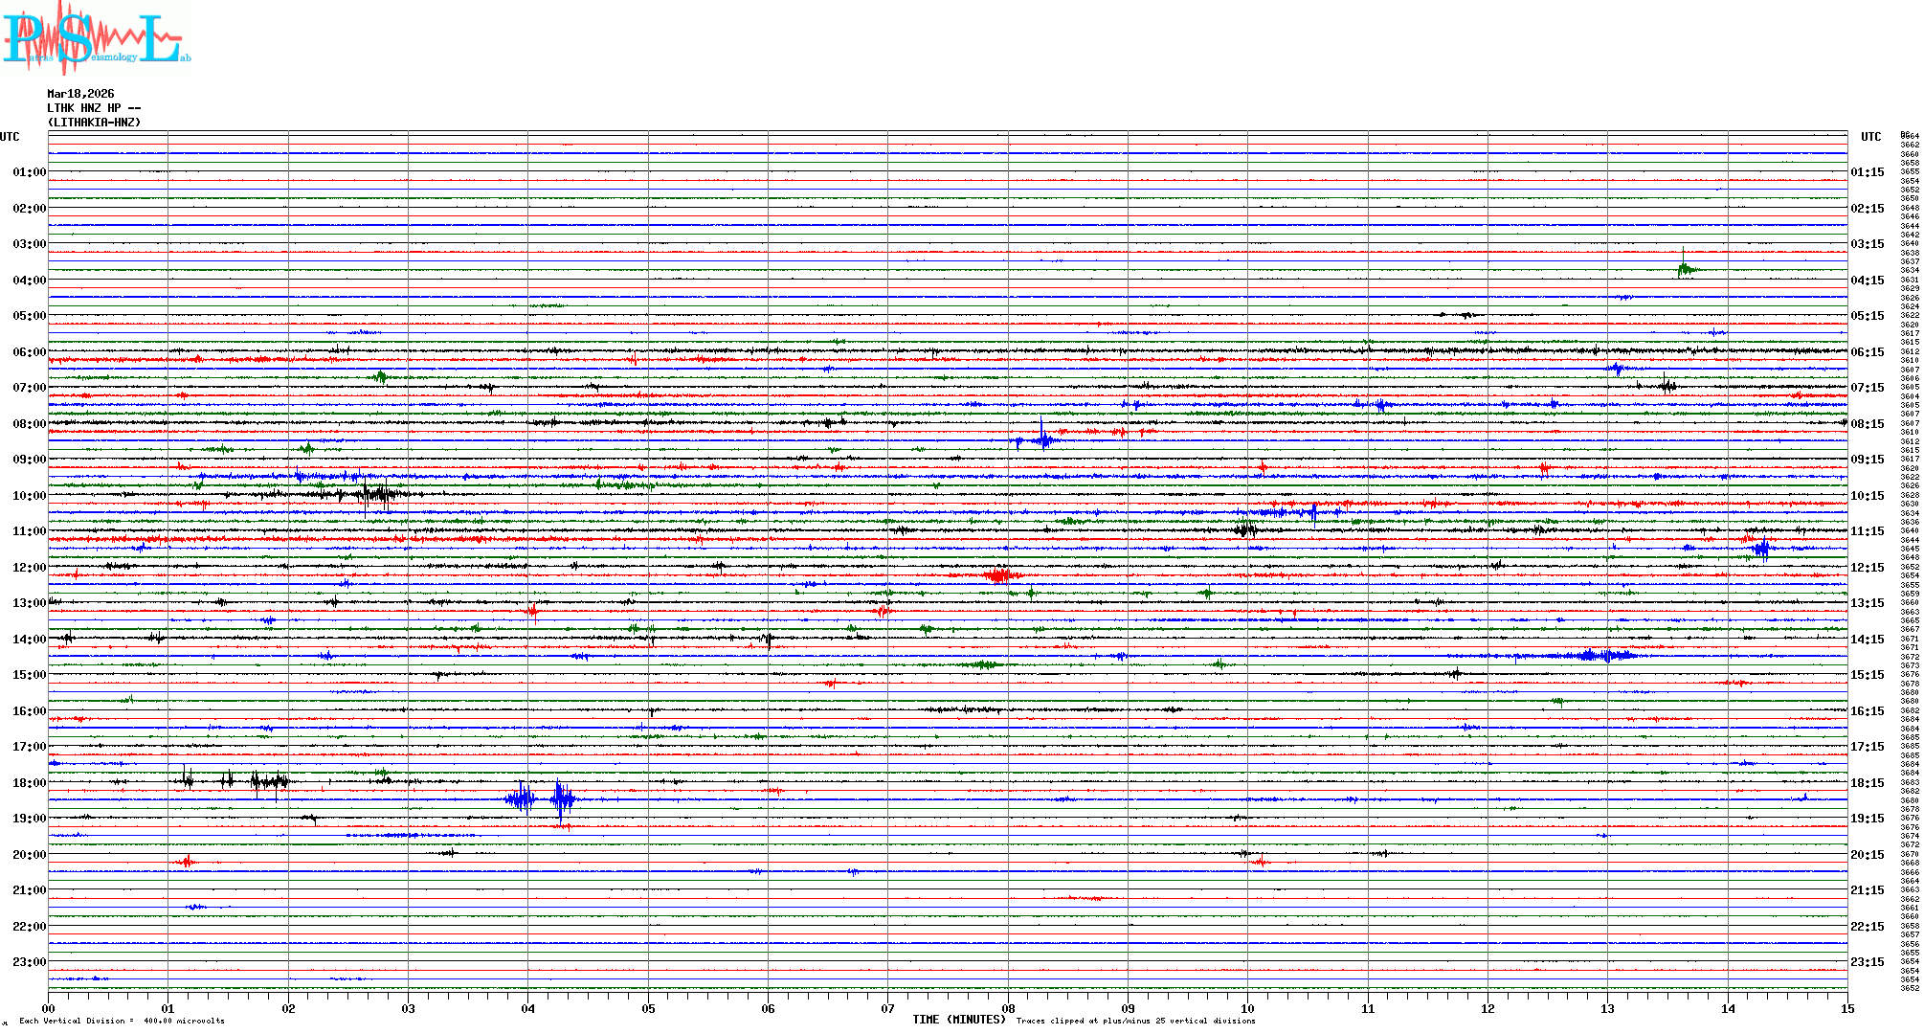This screenshot has height=1034, width=1924.
Task: Select the 12:00 hour label on left
Action: (29, 568)
